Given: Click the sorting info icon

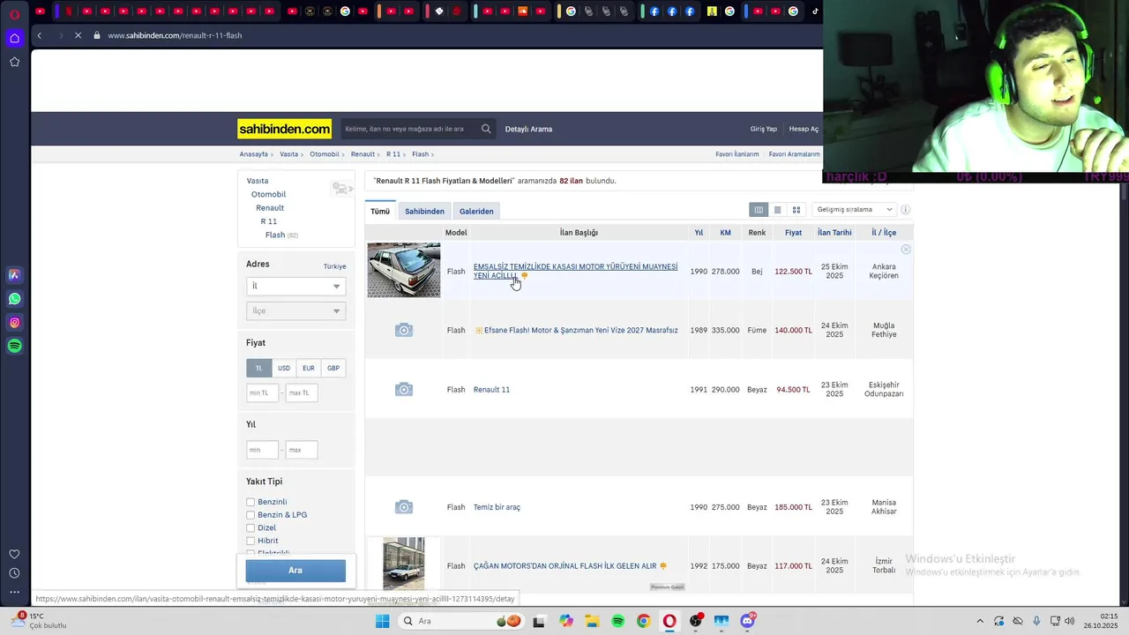Looking at the screenshot, I should pos(905,210).
